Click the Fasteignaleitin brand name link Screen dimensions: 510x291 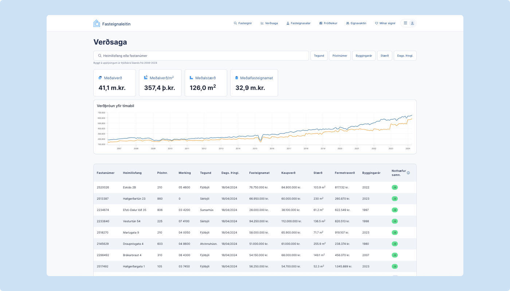116,24
